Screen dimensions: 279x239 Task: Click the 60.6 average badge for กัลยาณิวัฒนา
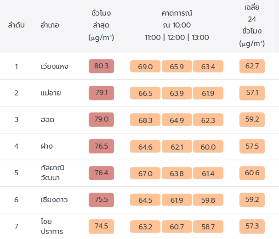tap(252, 173)
